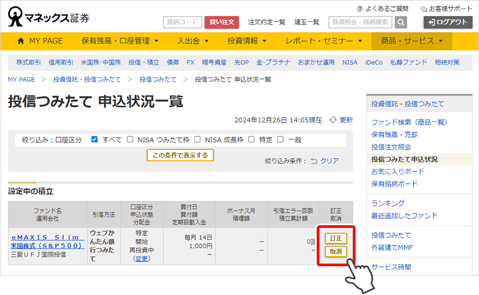Open the 保有銘柄ボード sidebar link
This screenshot has width=479, height=295.
(x=394, y=184)
